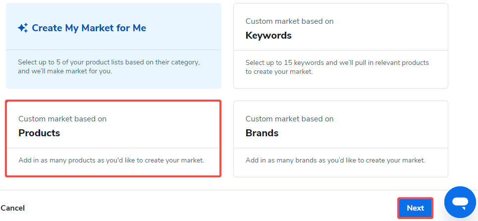Choose the Keywords custom market title
This screenshot has height=221, width=478.
click(268, 36)
